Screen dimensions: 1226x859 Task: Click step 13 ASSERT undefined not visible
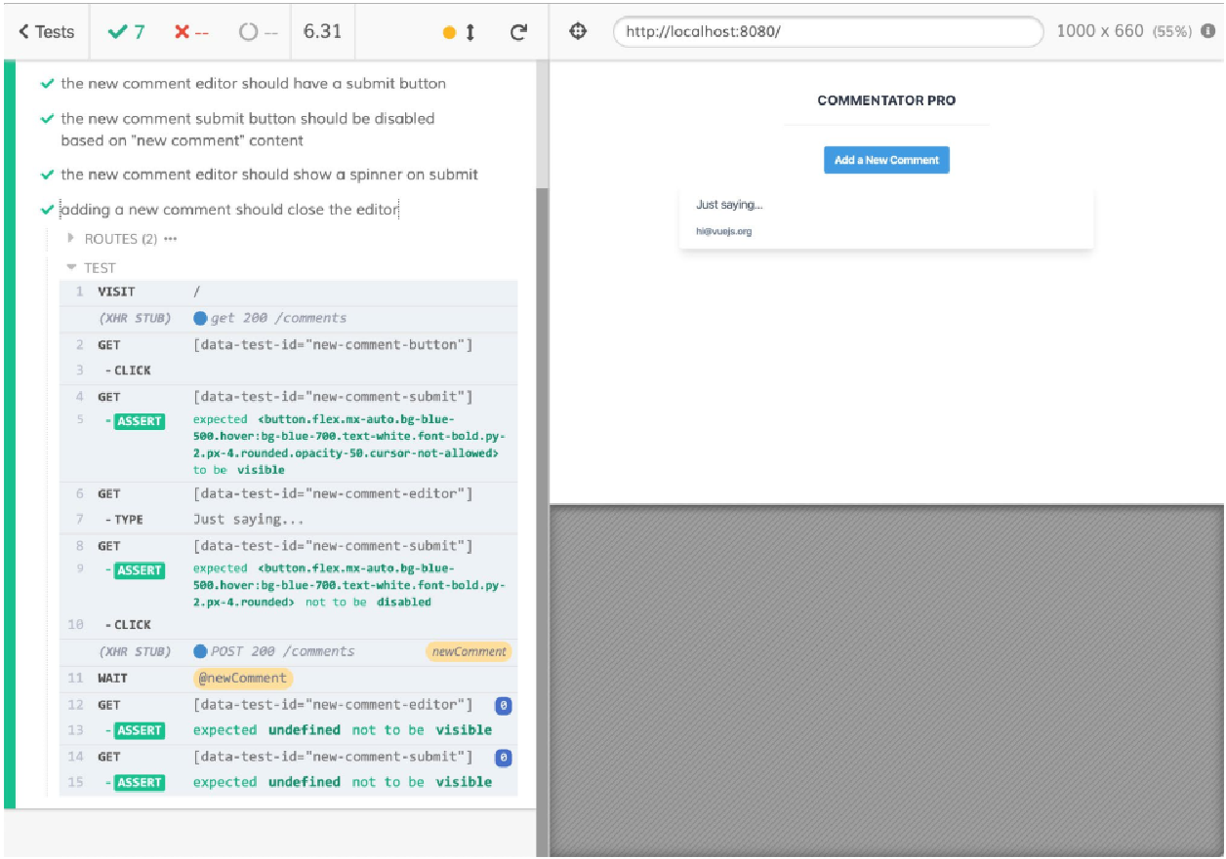click(288, 730)
